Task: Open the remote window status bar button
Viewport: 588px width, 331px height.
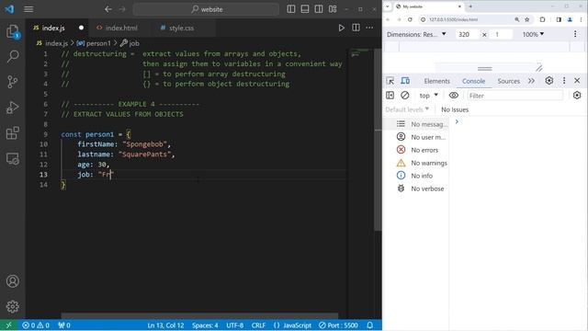Action: pos(8,325)
